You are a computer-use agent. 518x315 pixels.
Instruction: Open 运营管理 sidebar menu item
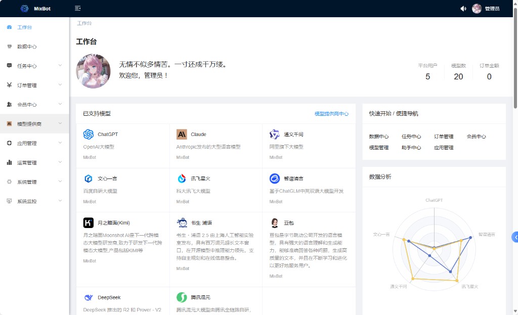click(x=34, y=162)
